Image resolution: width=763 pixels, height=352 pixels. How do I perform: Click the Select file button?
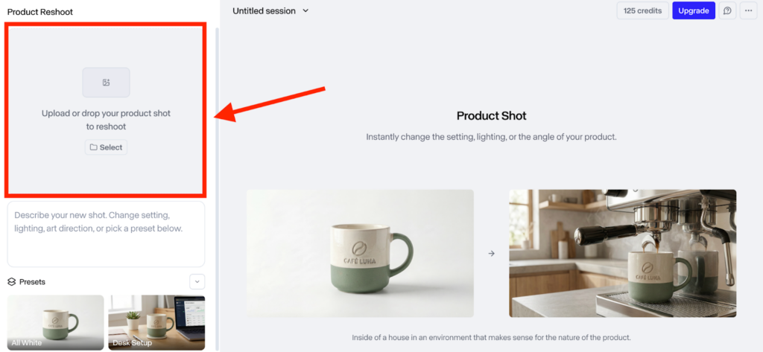106,147
